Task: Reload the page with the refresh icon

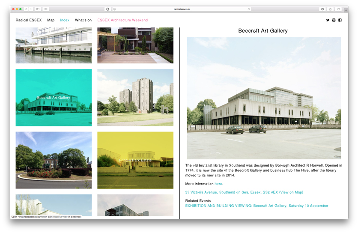Action: coord(249,9)
